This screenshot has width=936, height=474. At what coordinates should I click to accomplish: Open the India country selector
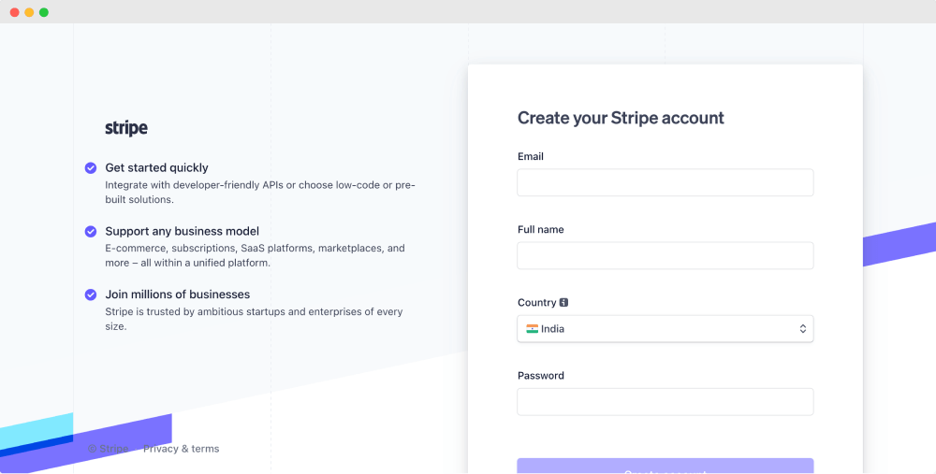click(x=665, y=328)
